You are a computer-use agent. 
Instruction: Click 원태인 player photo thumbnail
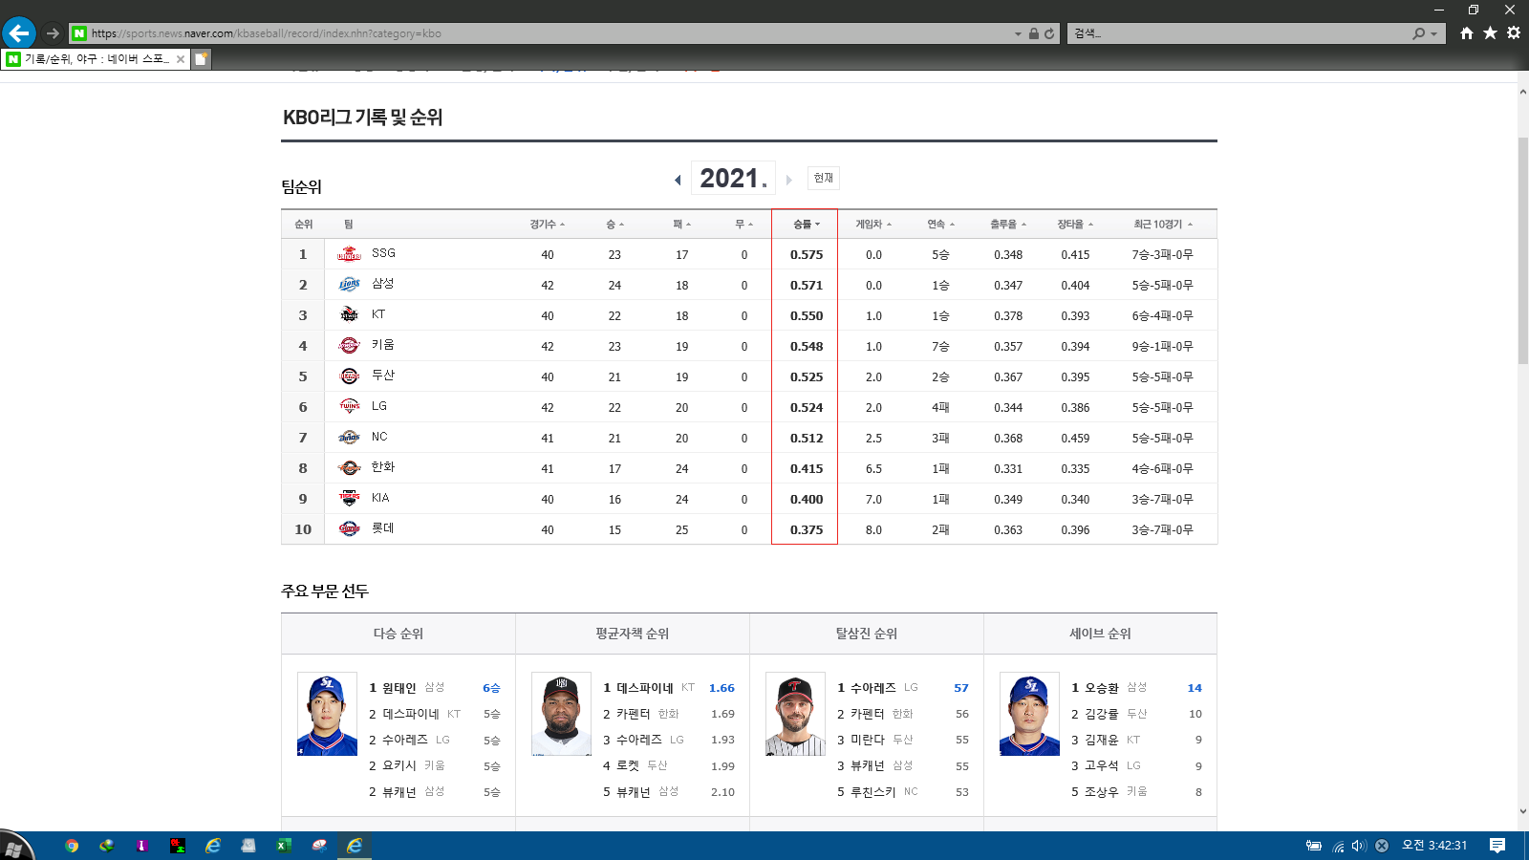click(327, 714)
